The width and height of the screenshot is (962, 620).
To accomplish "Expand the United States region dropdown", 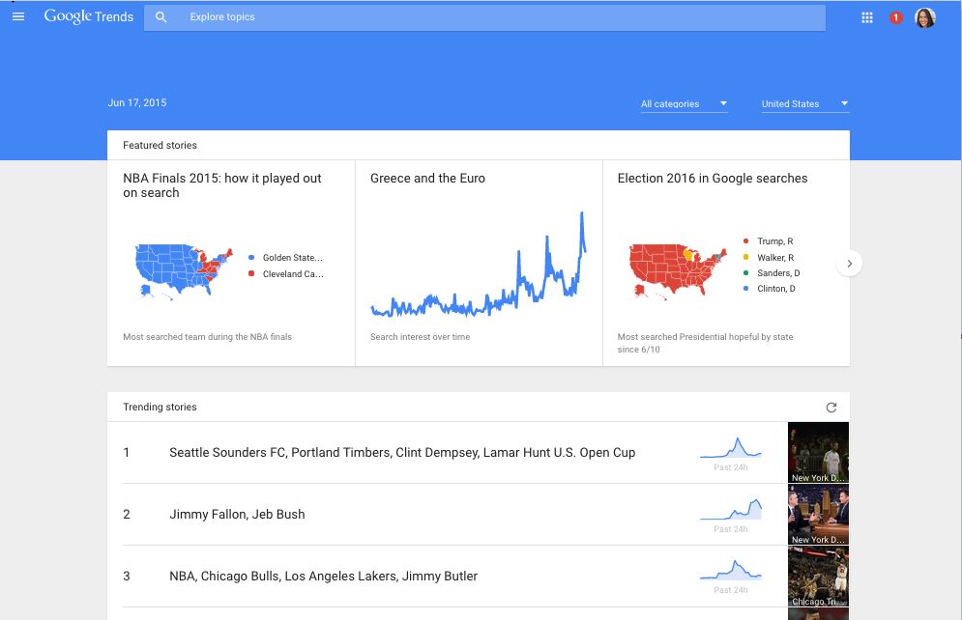I will pos(805,104).
